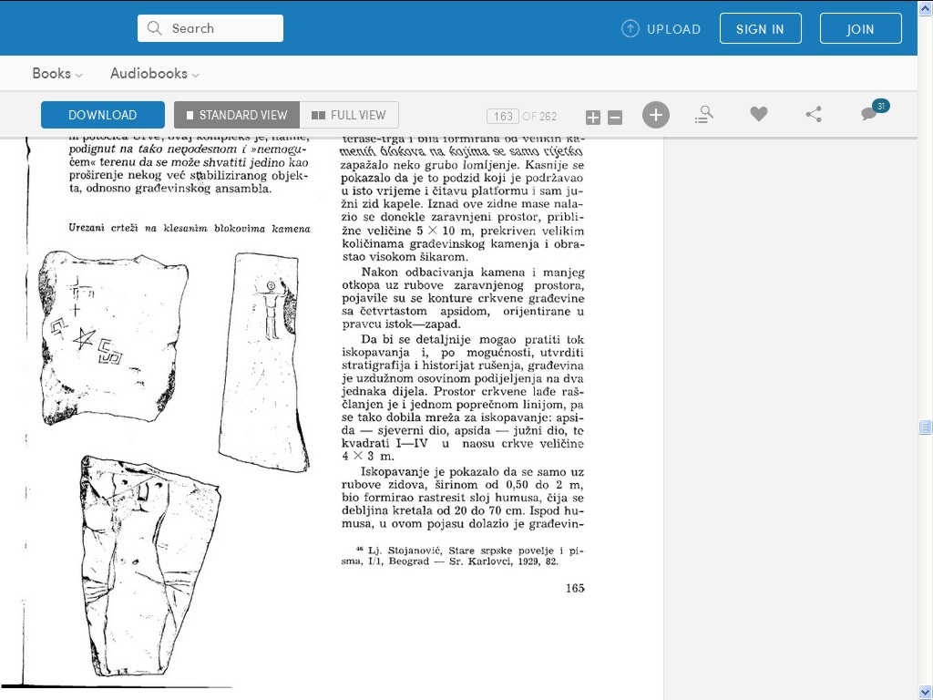
Task: Open comments via speech bubble icon
Action: (x=868, y=114)
